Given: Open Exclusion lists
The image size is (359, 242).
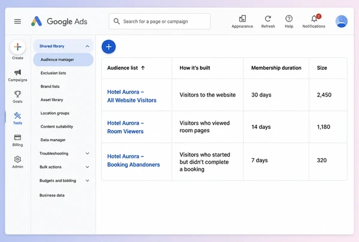Looking at the screenshot, I should point(53,73).
